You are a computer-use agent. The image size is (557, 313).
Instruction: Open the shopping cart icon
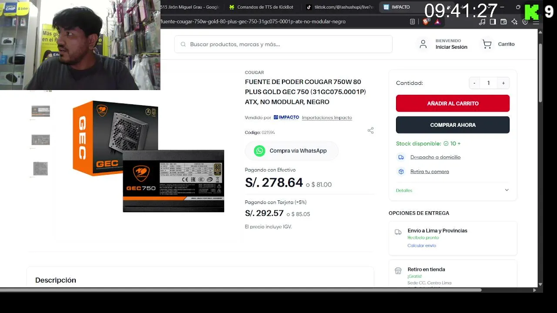(x=487, y=44)
